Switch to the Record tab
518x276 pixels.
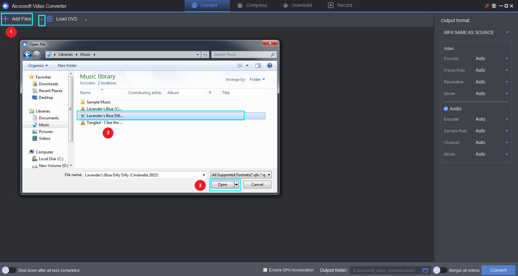(x=340, y=6)
